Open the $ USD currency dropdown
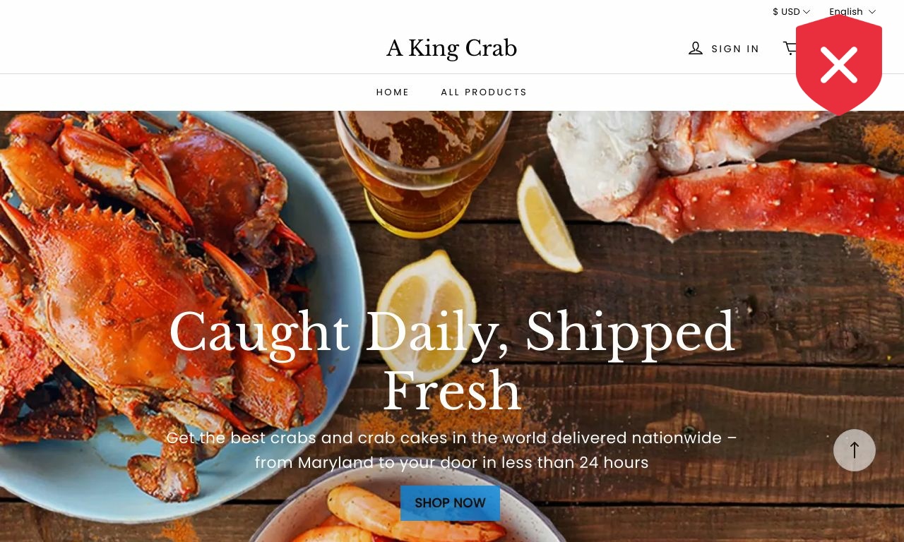Image resolution: width=904 pixels, height=542 pixels. [791, 12]
